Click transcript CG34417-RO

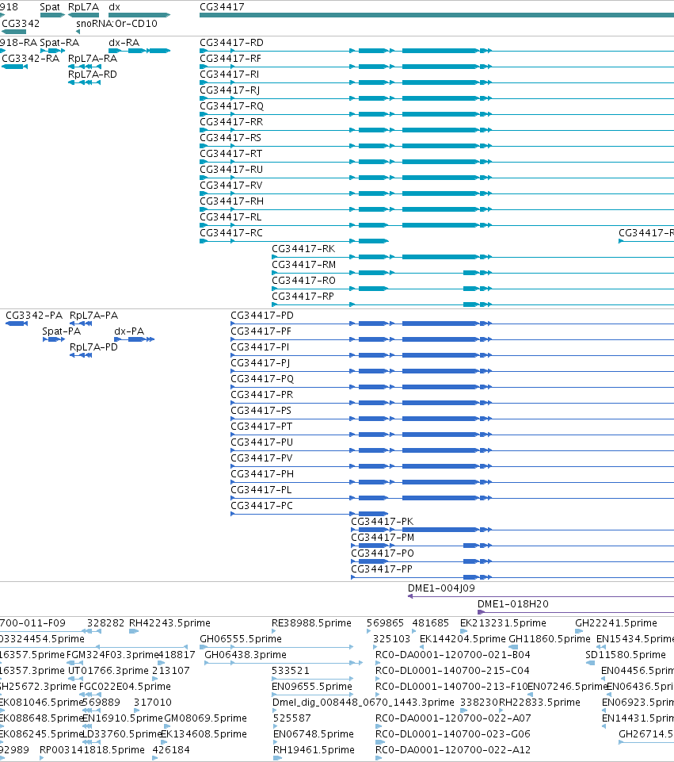304,281
